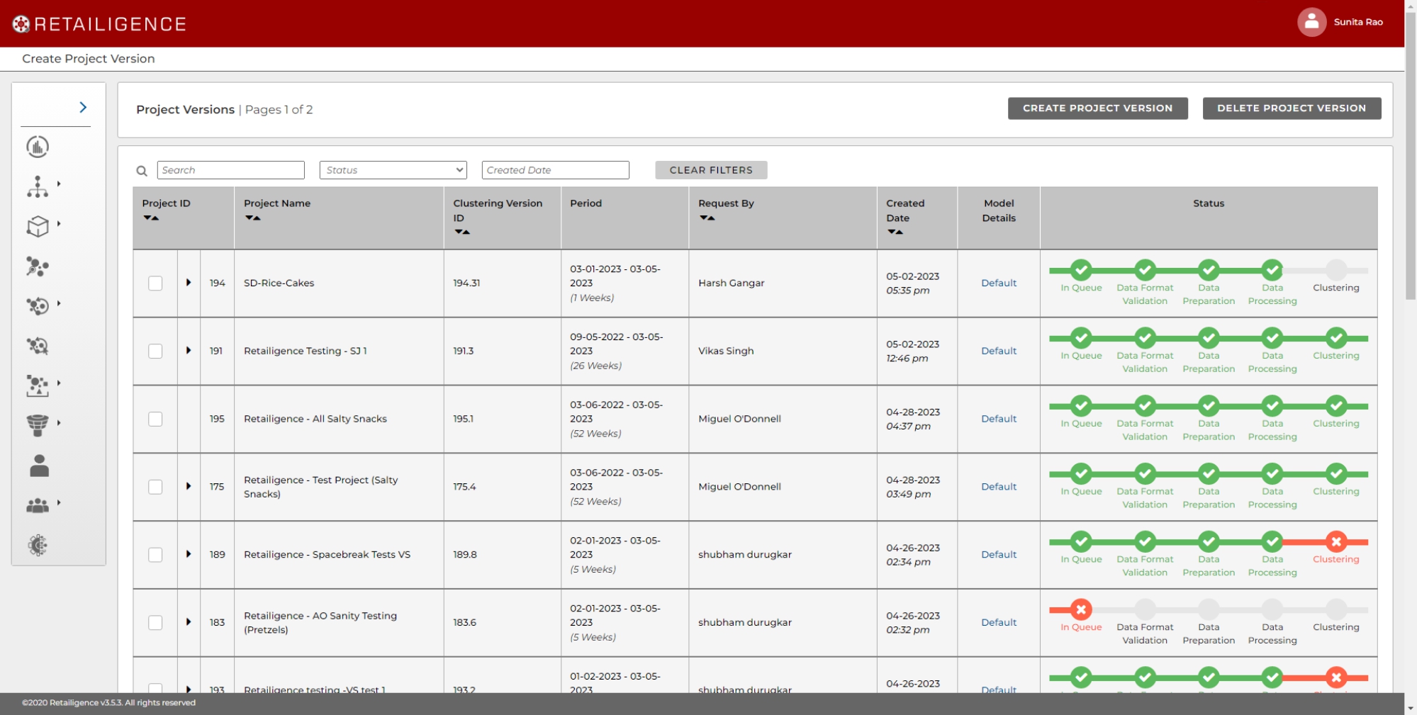The width and height of the screenshot is (1417, 715).
Task: Open the user group sidebar icon
Action: [38, 505]
